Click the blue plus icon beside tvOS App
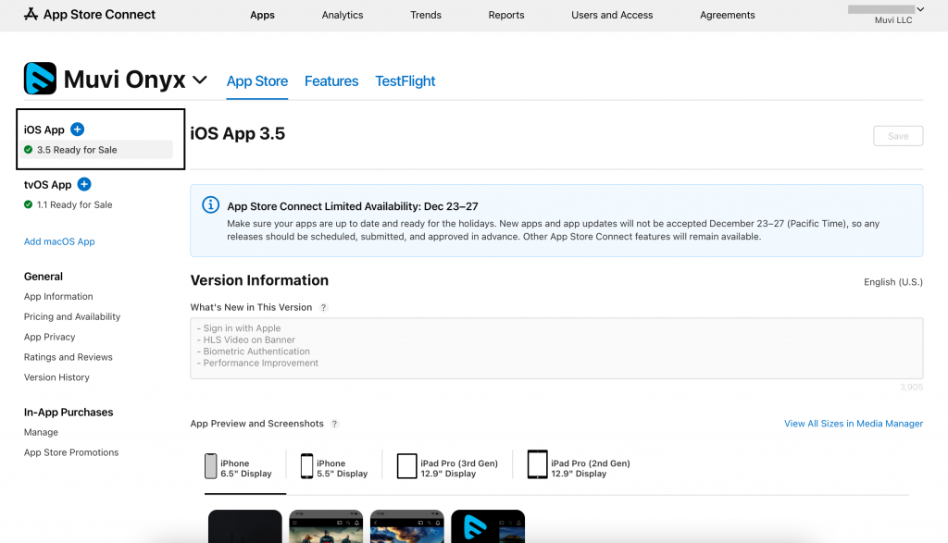Image resolution: width=948 pixels, height=543 pixels. click(x=84, y=184)
